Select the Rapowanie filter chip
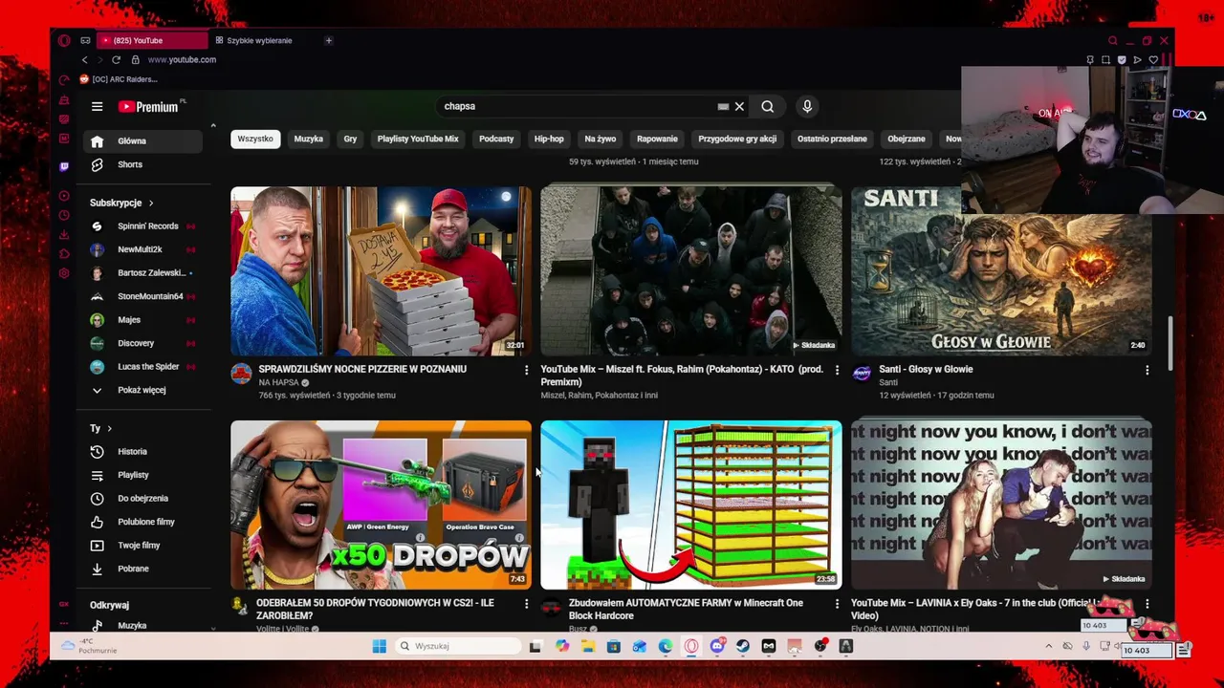The width and height of the screenshot is (1224, 688). [657, 139]
